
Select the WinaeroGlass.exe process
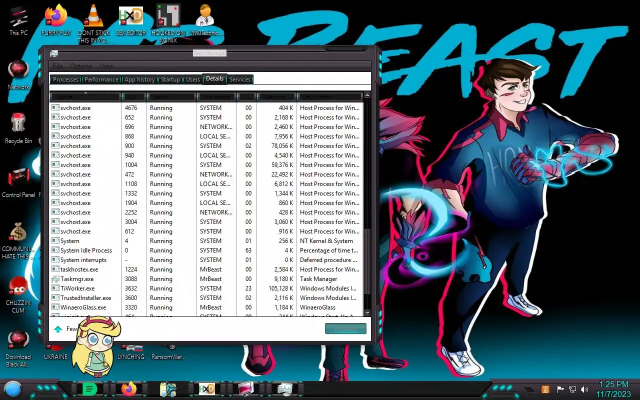(205, 307)
